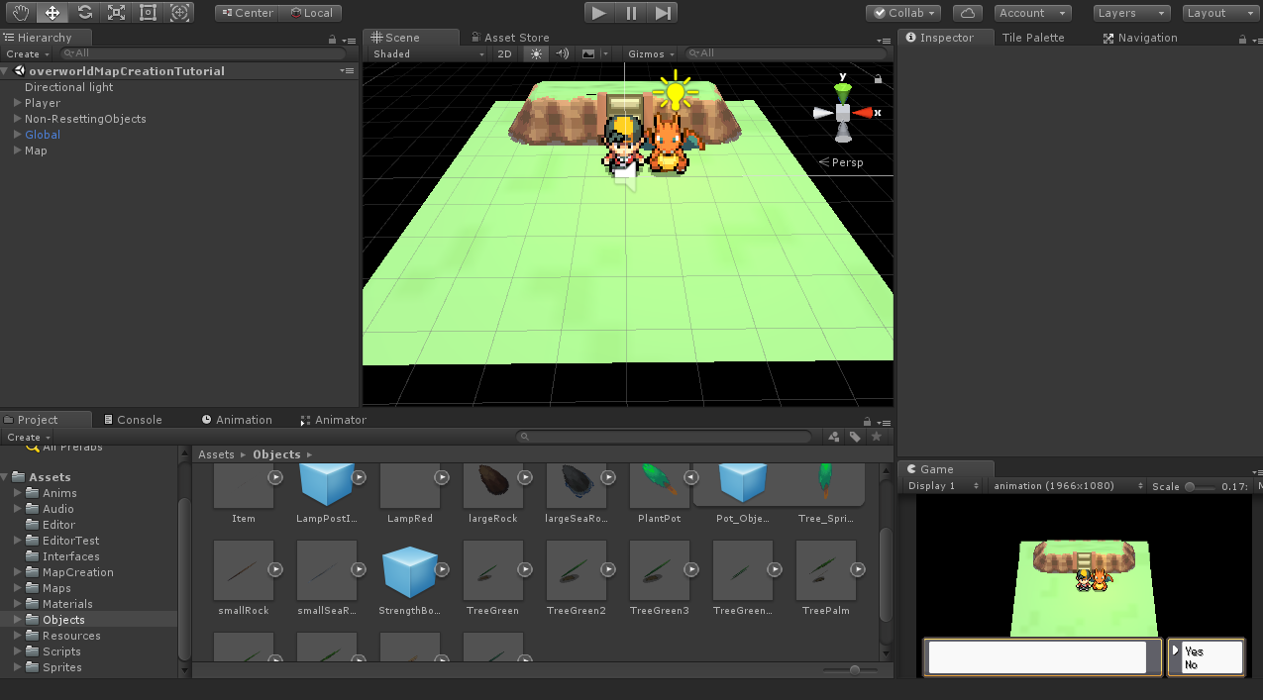
Task: Select the Scale tool
Action: pyautogui.click(x=116, y=13)
